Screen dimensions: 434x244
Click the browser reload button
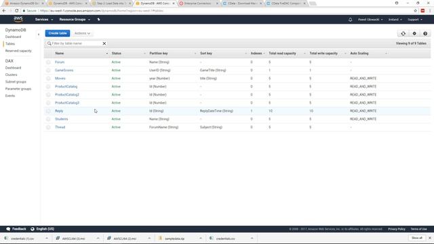16,11
